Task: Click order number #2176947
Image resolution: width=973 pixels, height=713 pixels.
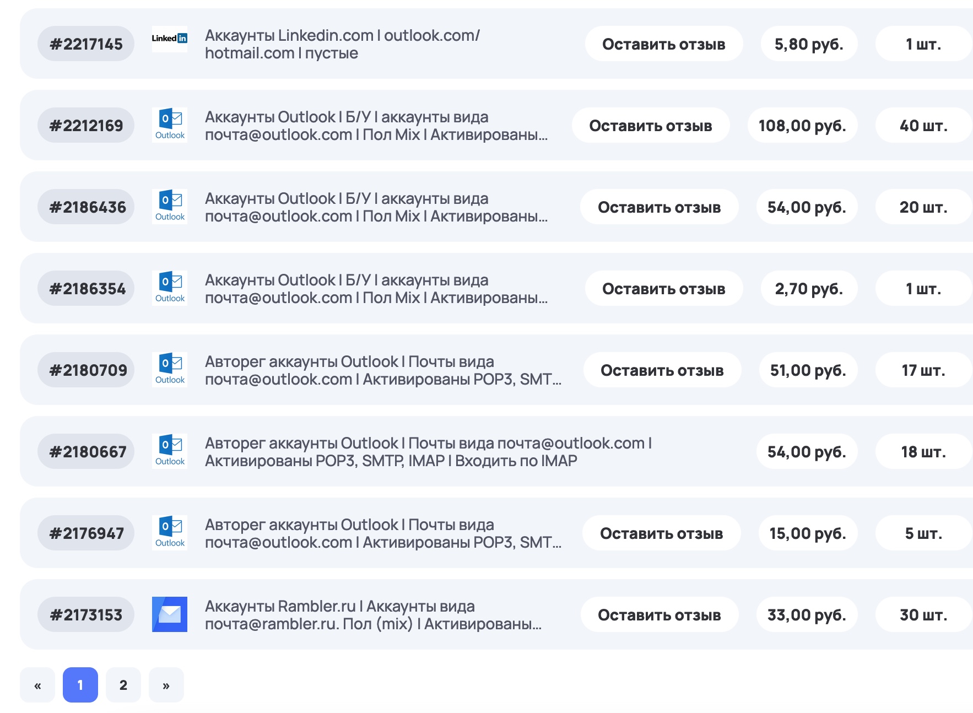Action: click(86, 533)
